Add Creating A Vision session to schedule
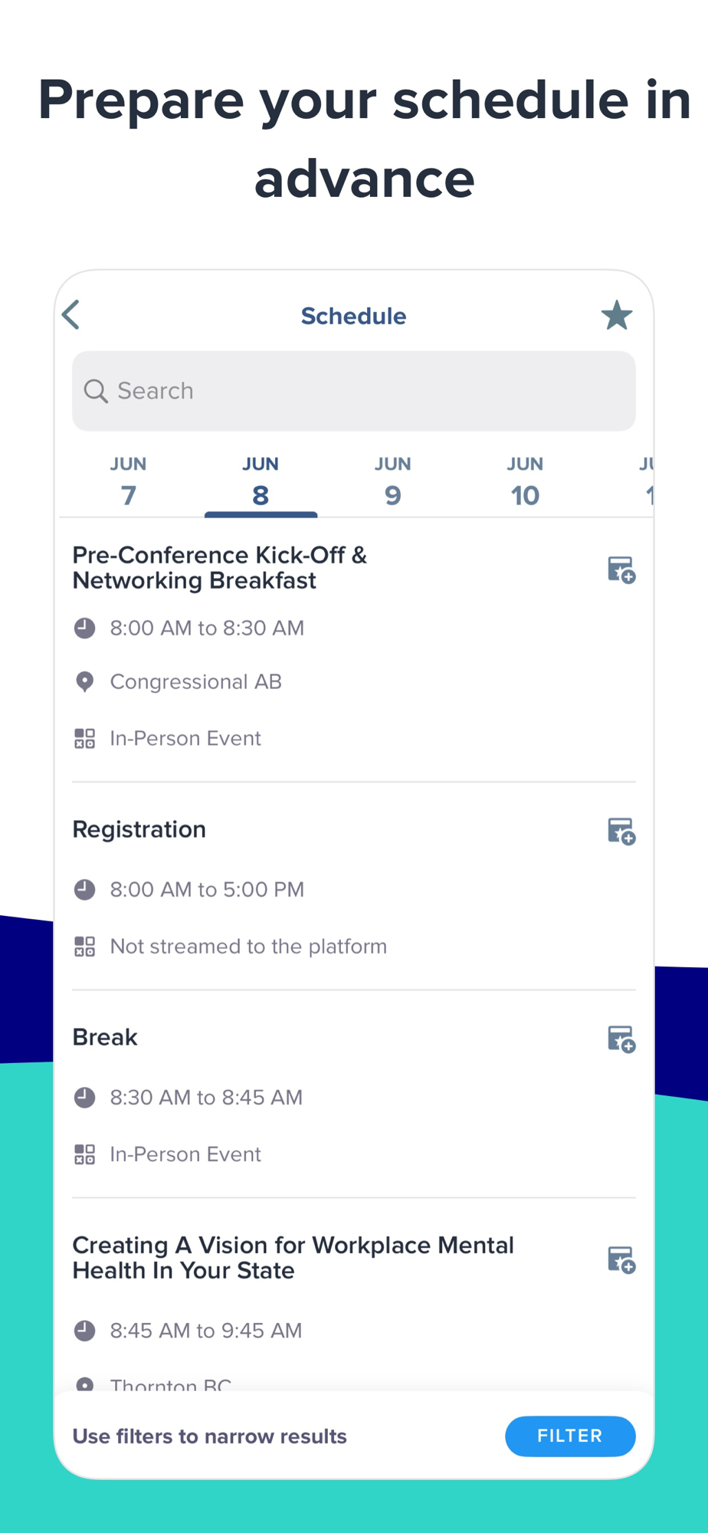This screenshot has height=1533, width=708. (x=621, y=1259)
